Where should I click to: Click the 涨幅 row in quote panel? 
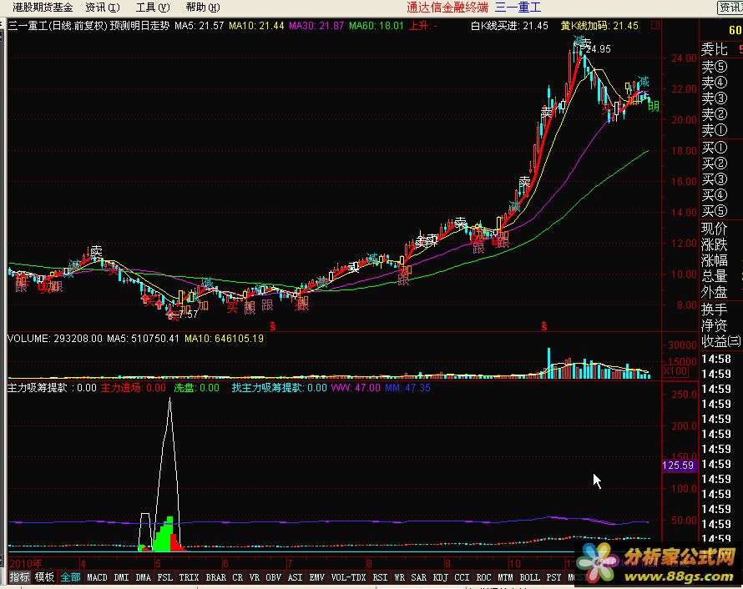[x=721, y=260]
